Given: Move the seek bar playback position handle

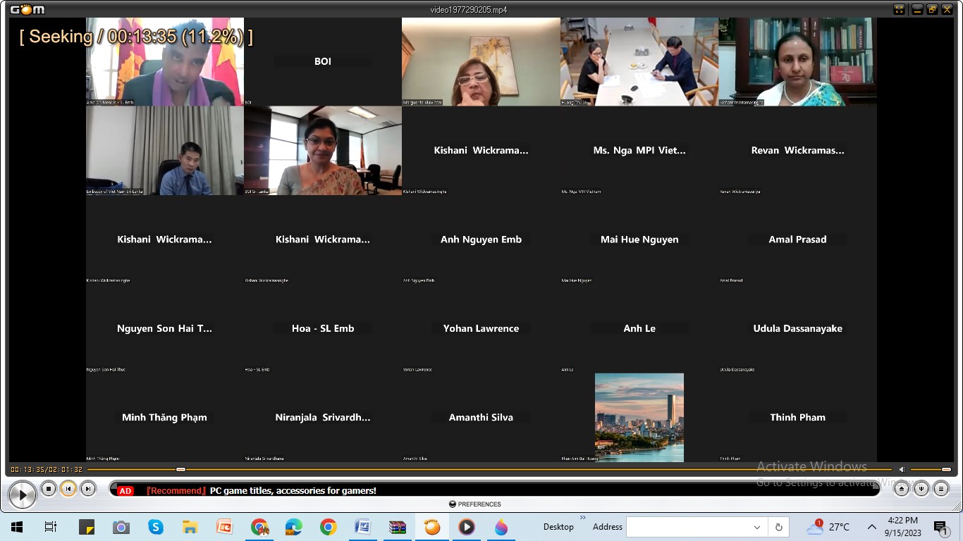Looking at the screenshot, I should tap(180, 469).
